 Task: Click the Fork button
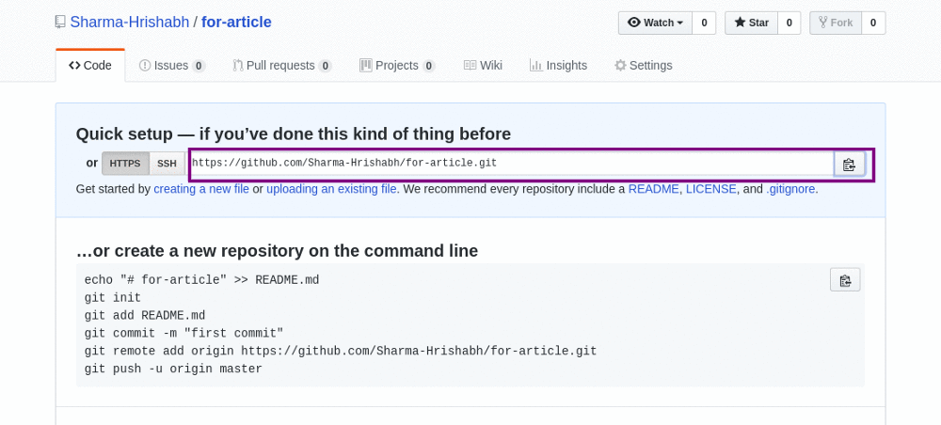pos(836,23)
